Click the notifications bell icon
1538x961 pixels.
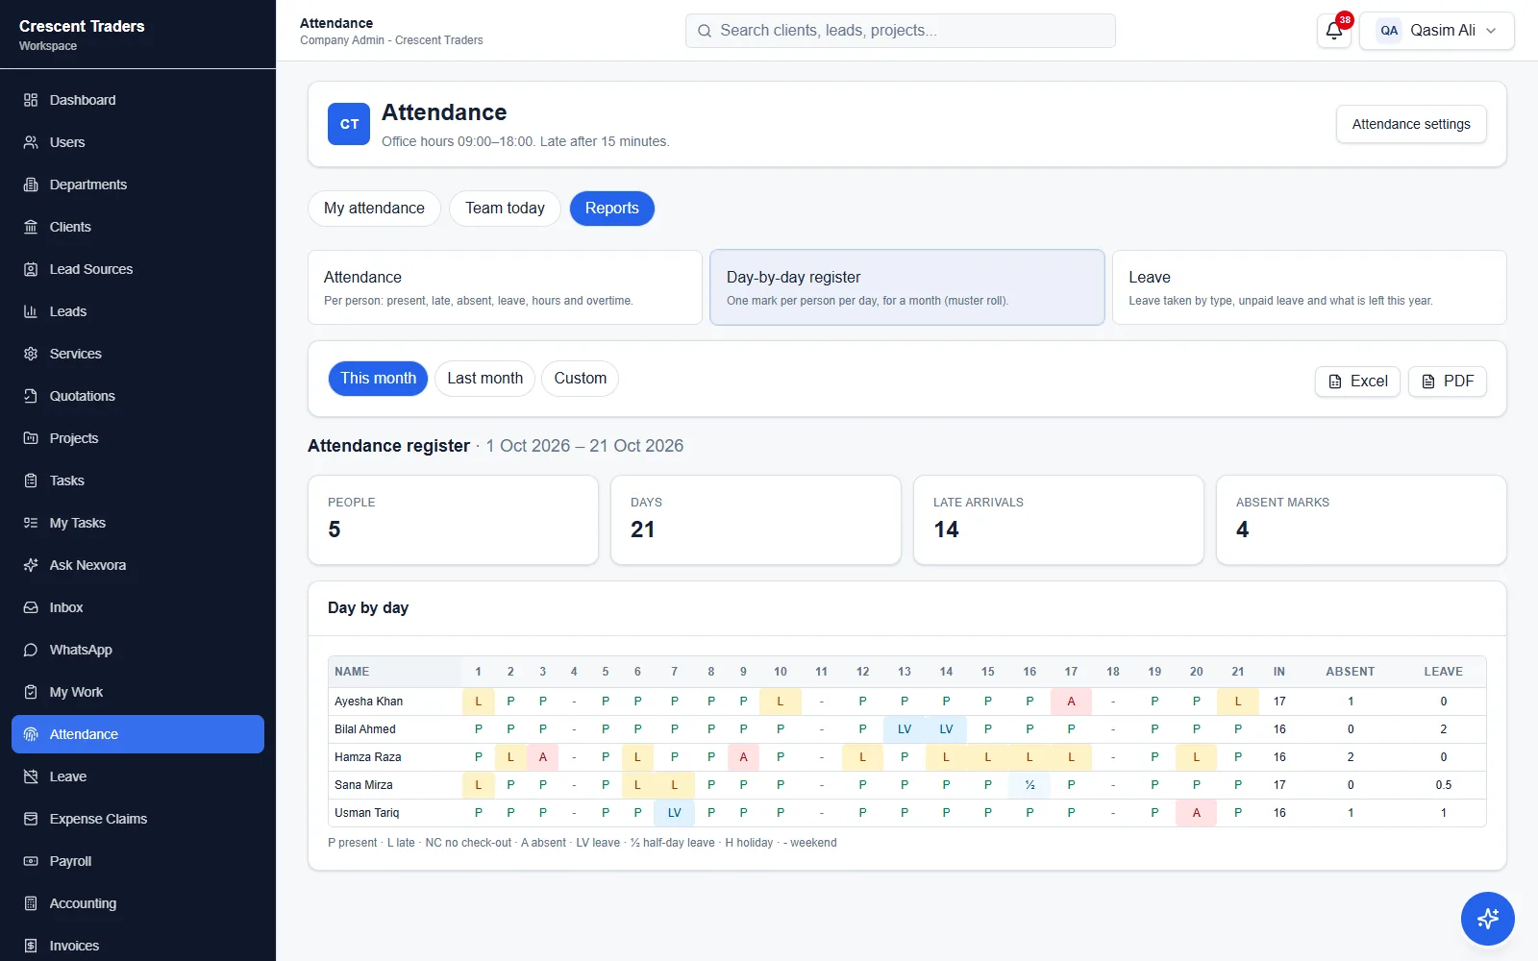point(1334,31)
